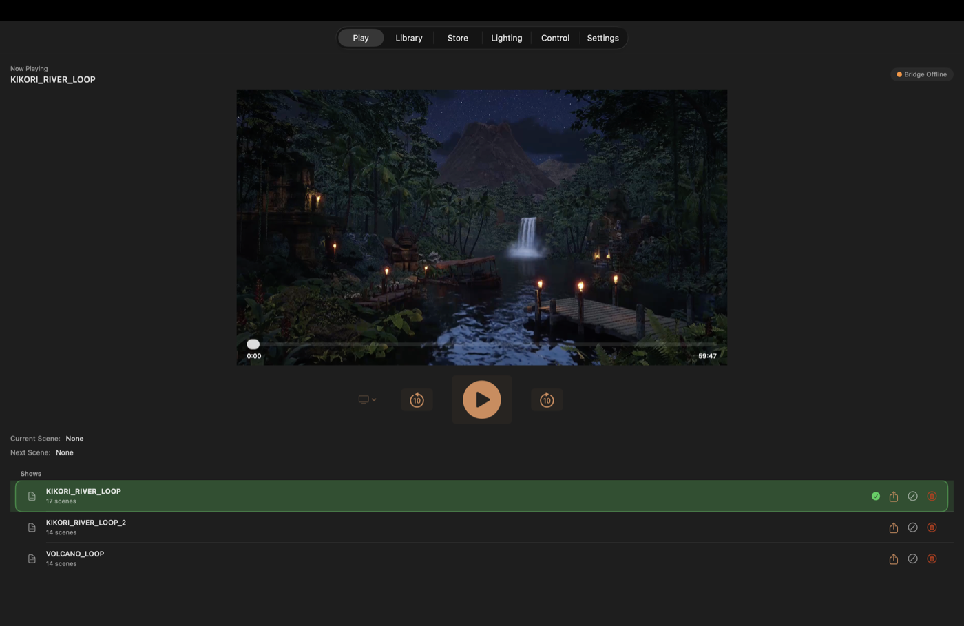Viewport: 964px width, 626px height.
Task: Click the disable icon for VOLCANO_LOOP
Action: coord(913,559)
